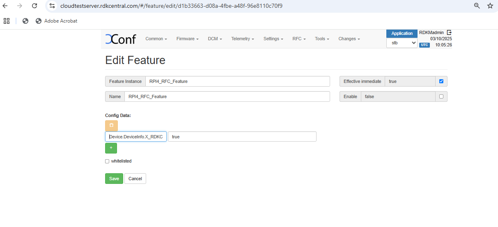
Task: Check the whitelisted checkbox
Action: 107,161
